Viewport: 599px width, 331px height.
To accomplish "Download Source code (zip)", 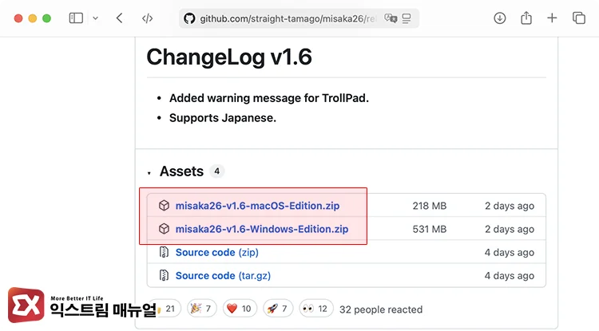I will 216,252.
